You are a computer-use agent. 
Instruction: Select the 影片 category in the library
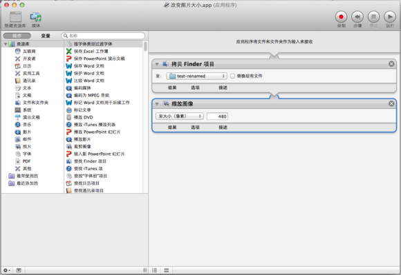coord(27,132)
